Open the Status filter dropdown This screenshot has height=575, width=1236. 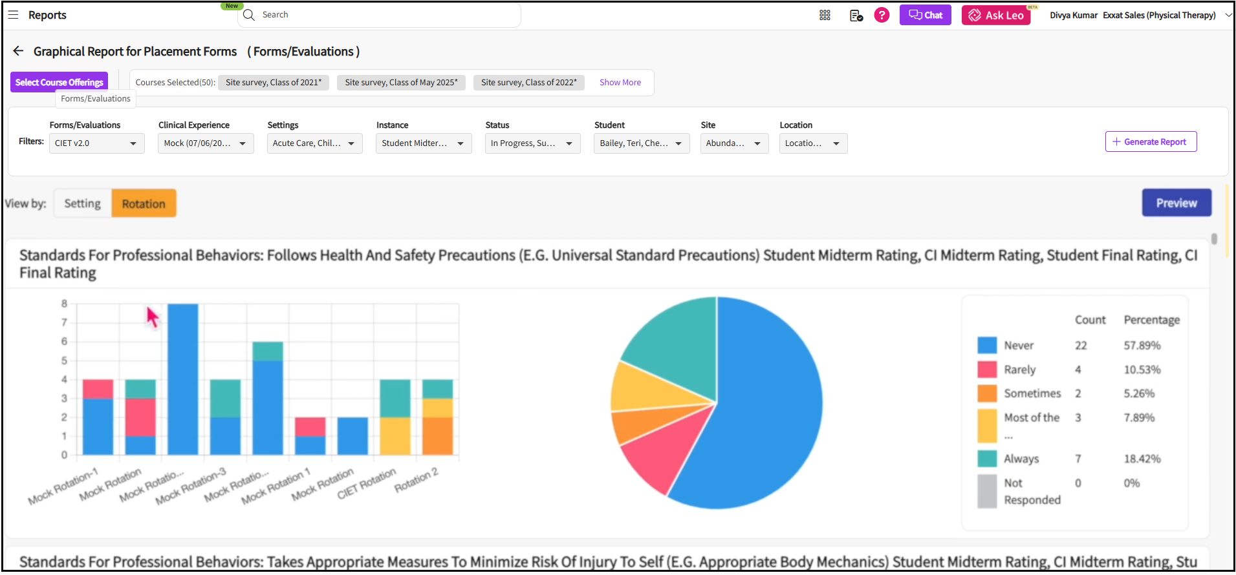pyautogui.click(x=532, y=143)
